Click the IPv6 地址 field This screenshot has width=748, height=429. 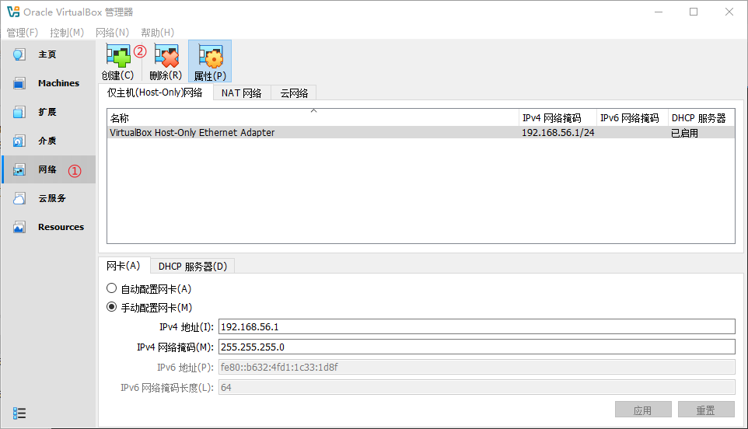pyautogui.click(x=477, y=367)
